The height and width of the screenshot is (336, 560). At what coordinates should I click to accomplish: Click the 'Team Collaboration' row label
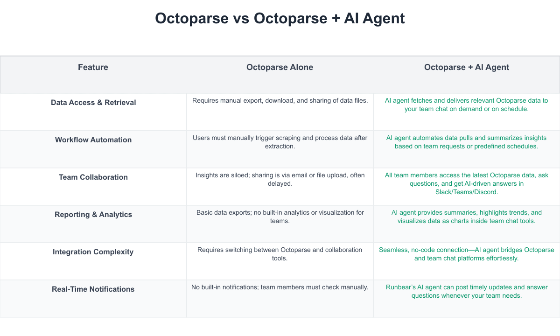[93, 177]
